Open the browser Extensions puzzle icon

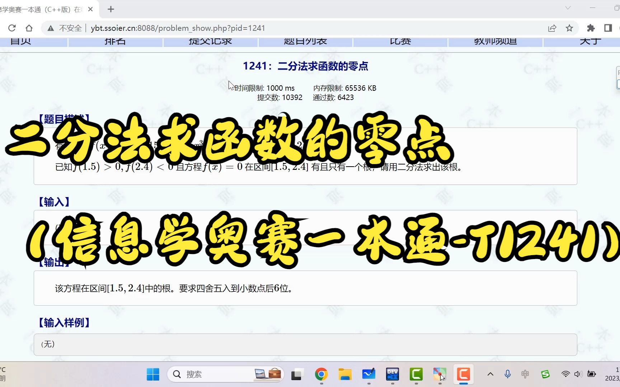(591, 28)
